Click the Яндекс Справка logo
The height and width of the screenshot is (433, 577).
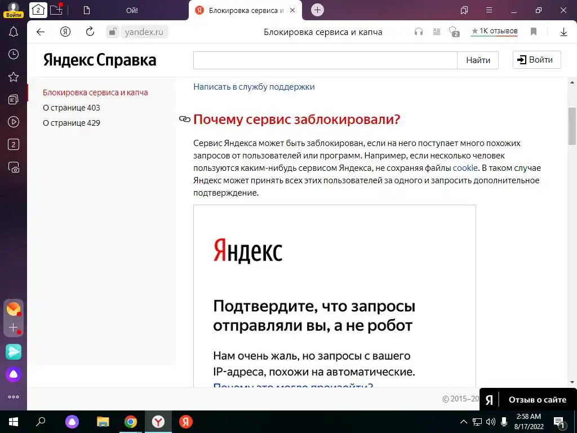tap(100, 60)
